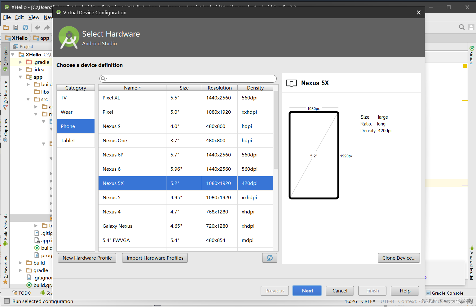Screen dimensions: 476x307
Task: Sort devices by Size column header
Action: [184, 88]
